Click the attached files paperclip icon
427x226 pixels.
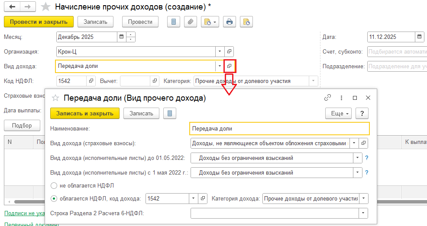(190, 22)
